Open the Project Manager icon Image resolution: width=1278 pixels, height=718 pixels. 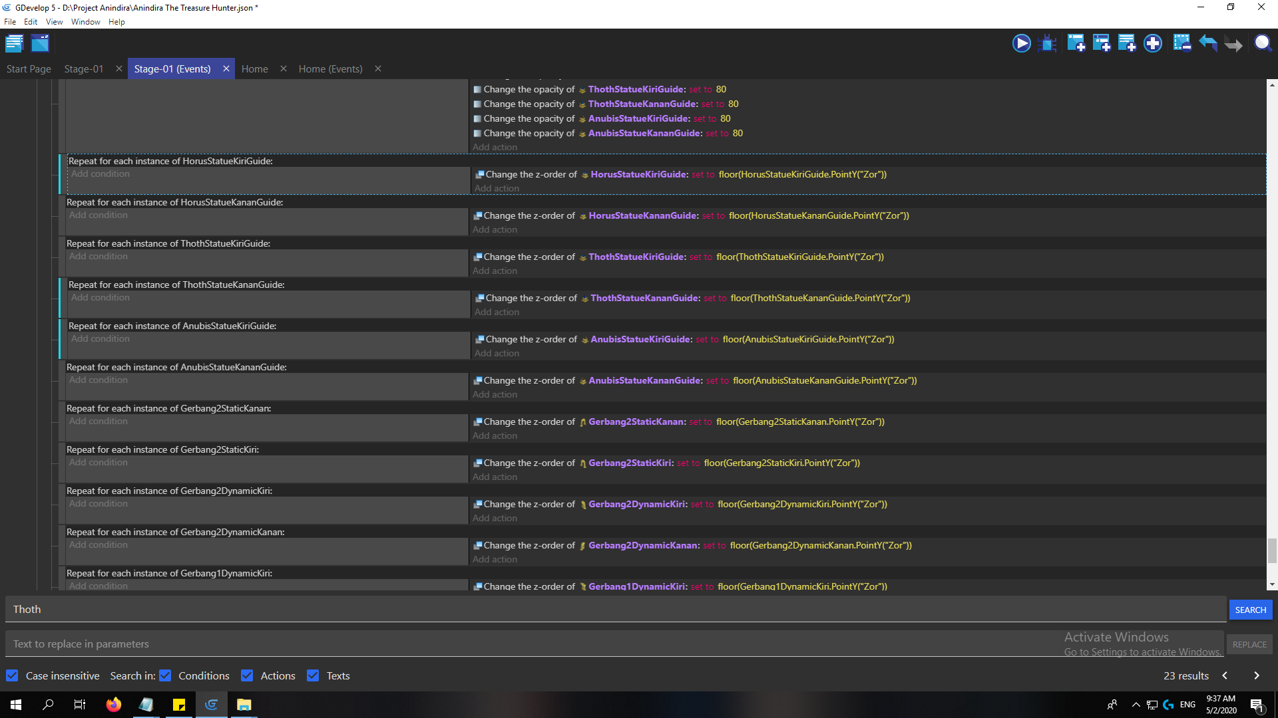14,44
